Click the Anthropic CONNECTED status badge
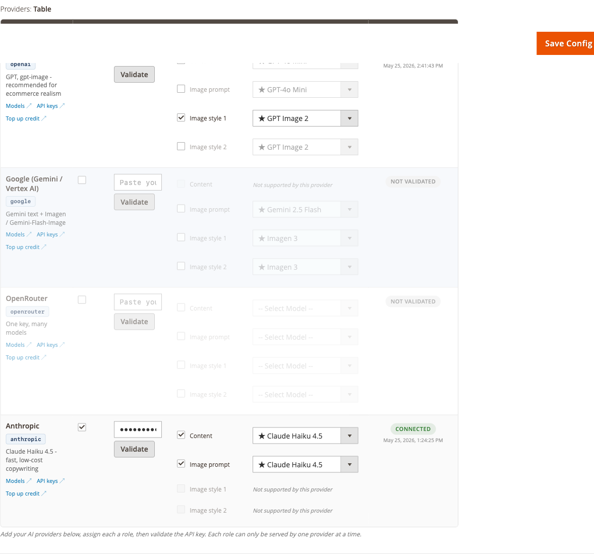The height and width of the screenshot is (554, 594). [x=413, y=429]
